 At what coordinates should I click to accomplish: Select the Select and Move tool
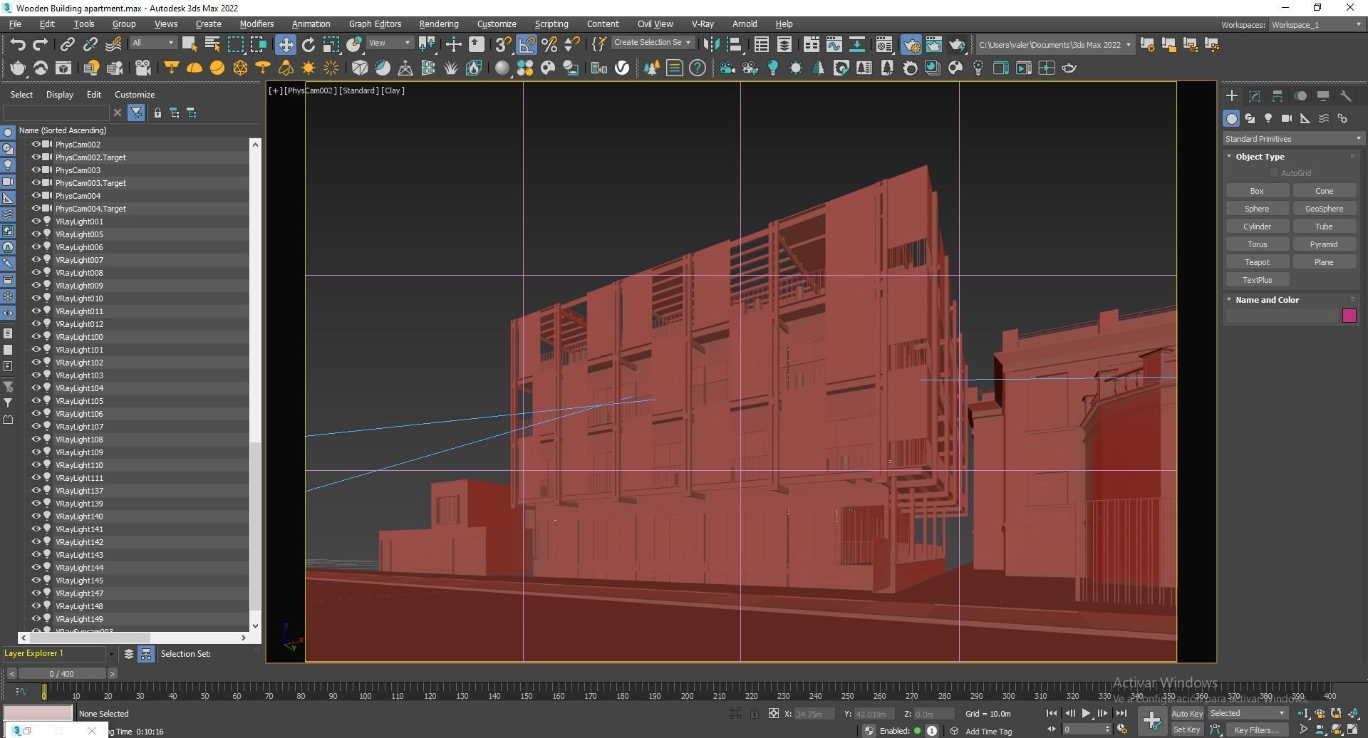coord(285,45)
